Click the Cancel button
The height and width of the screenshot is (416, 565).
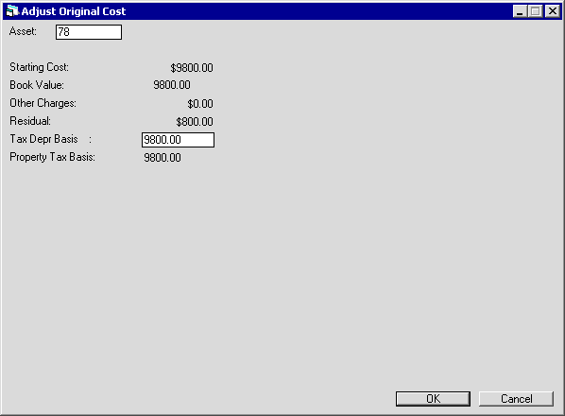coord(516,399)
